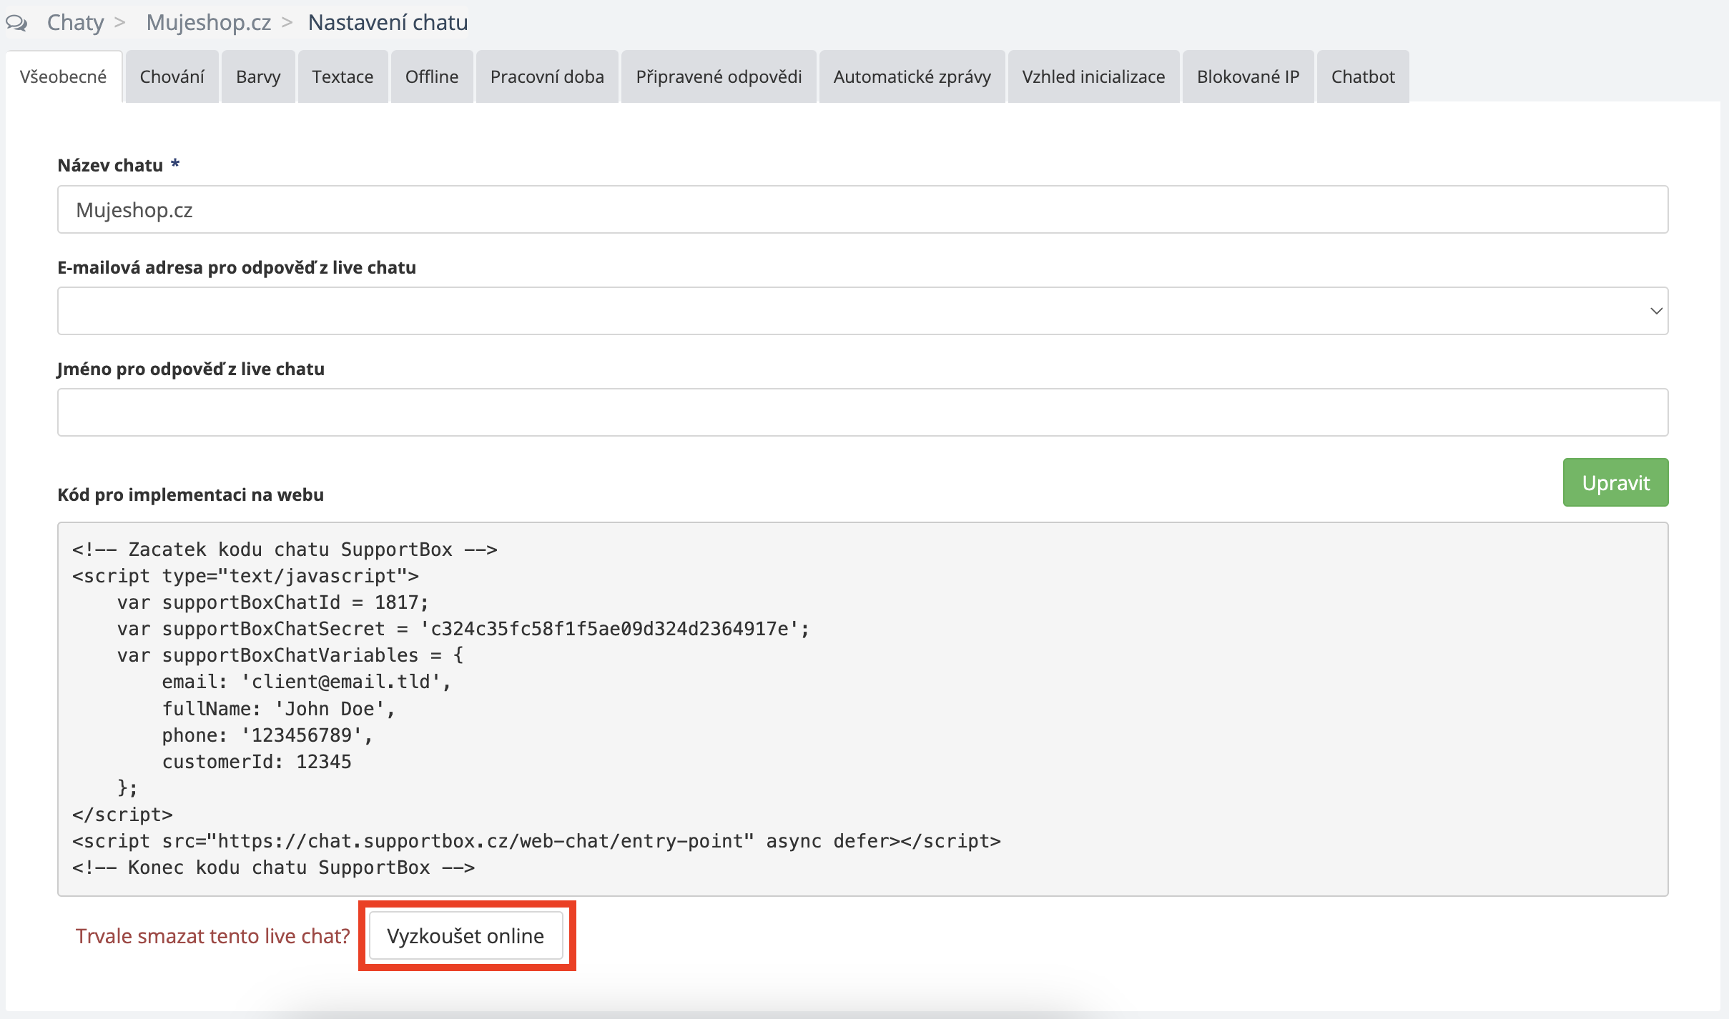Open the Chatbot tab
Image resolution: width=1729 pixels, height=1019 pixels.
(1363, 76)
